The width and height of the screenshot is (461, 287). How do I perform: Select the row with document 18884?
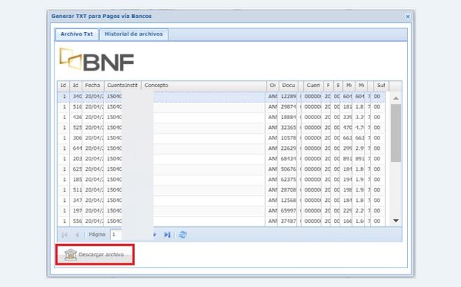(221, 117)
